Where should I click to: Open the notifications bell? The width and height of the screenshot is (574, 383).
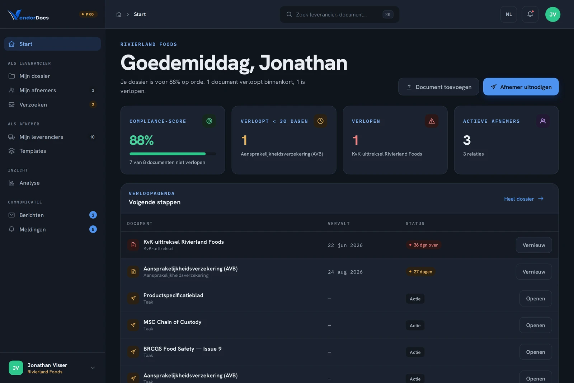(530, 14)
